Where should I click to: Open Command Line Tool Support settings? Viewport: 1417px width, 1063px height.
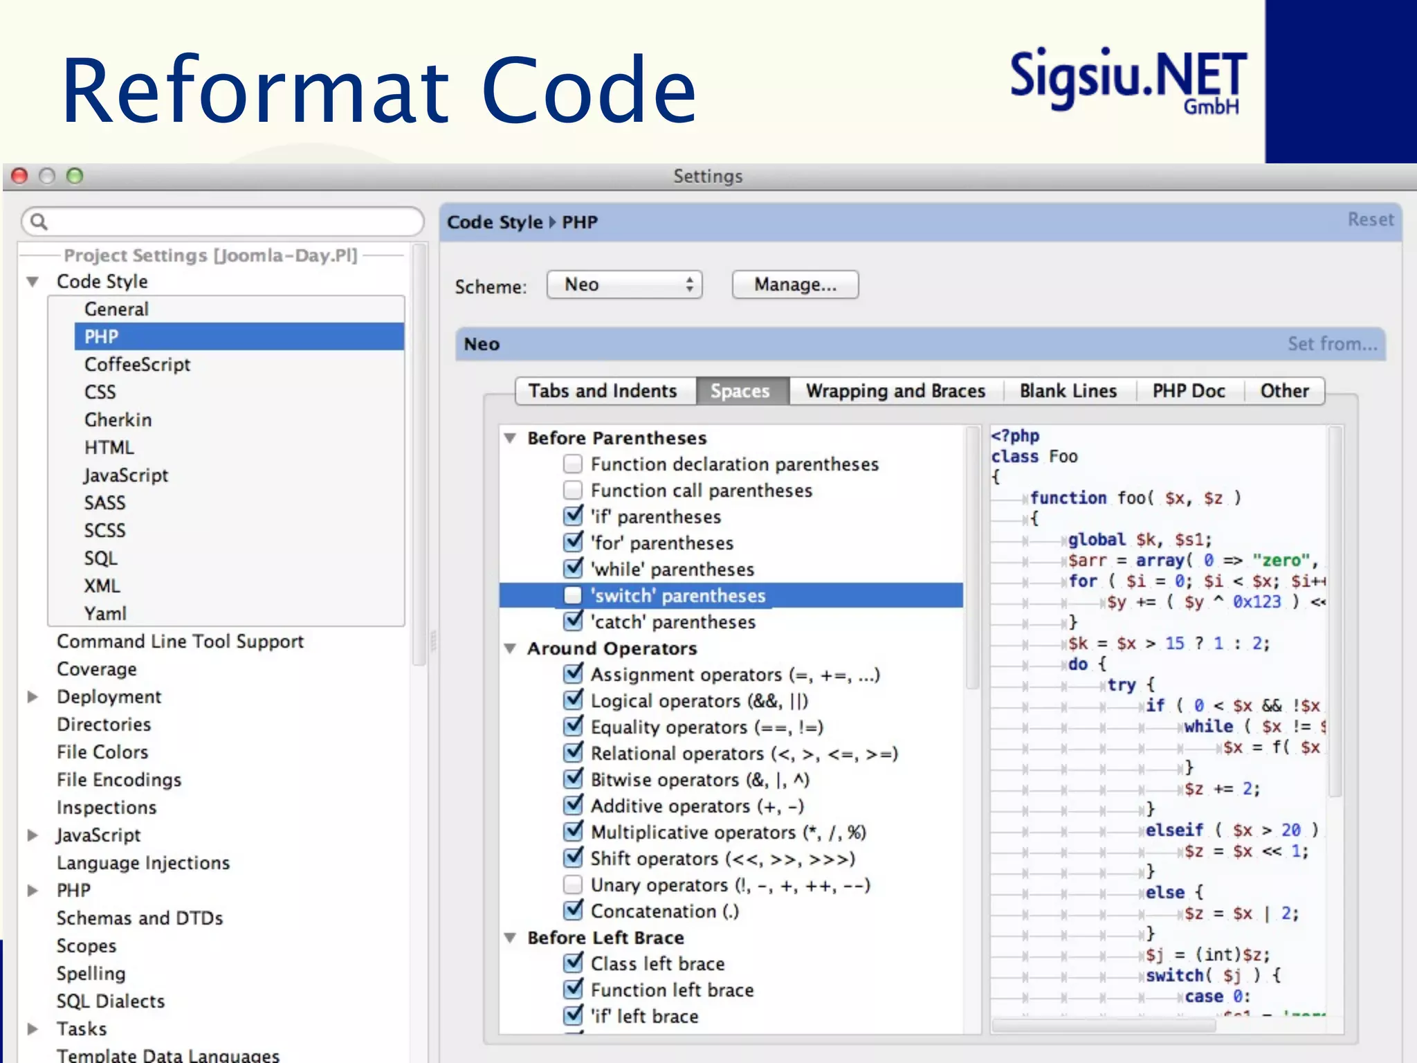coord(180,642)
